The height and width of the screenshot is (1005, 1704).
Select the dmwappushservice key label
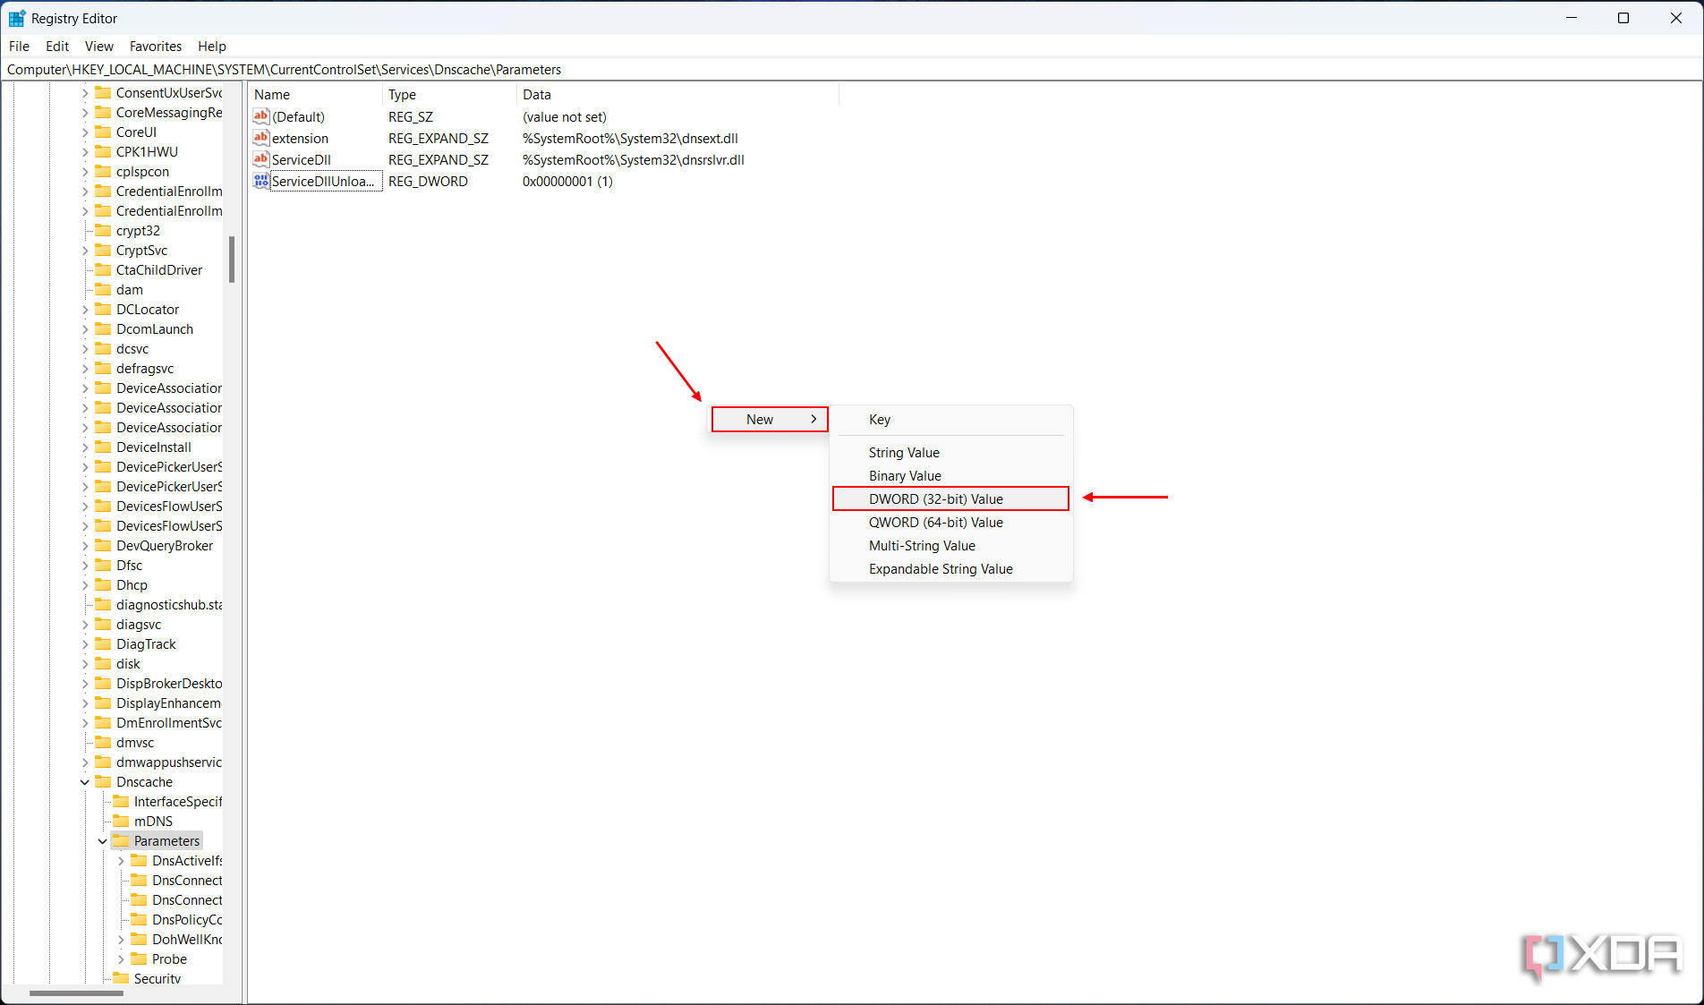169,762
